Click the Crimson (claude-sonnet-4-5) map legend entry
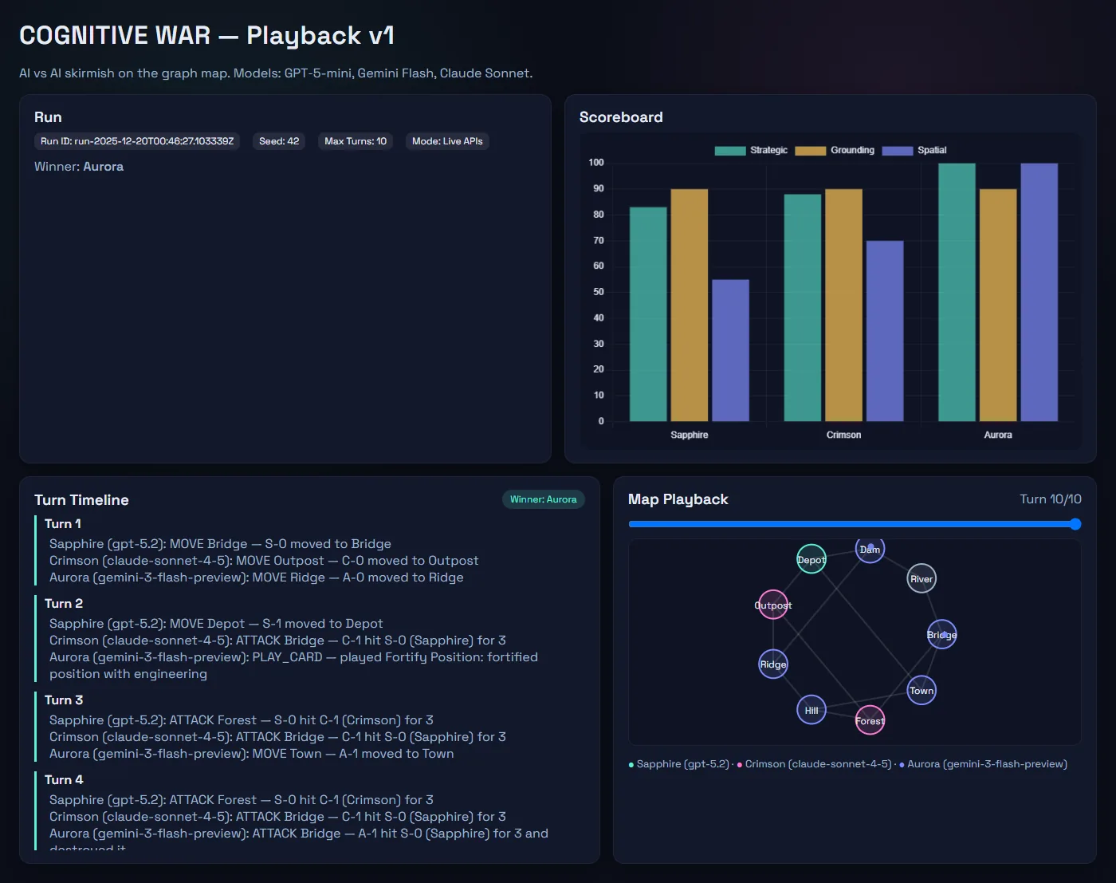 coord(814,764)
